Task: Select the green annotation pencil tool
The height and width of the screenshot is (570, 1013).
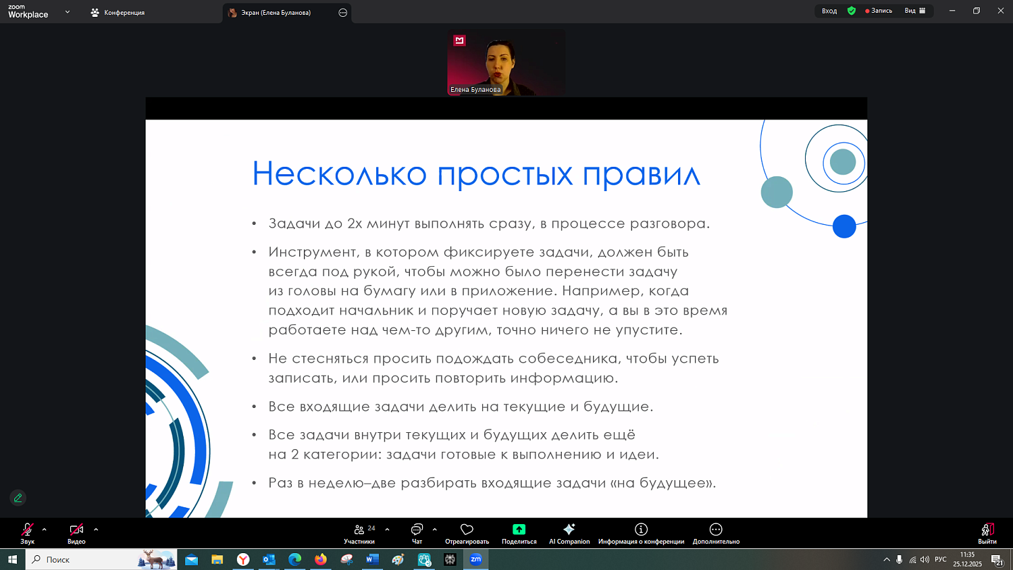Action: coord(18,498)
